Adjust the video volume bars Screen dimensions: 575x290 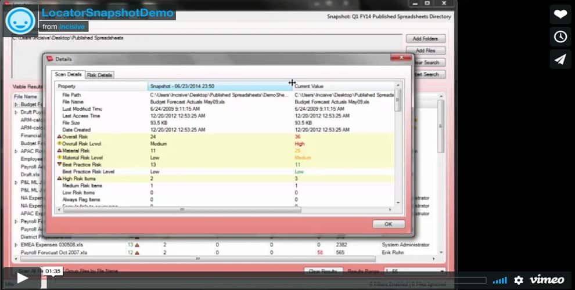499,281
